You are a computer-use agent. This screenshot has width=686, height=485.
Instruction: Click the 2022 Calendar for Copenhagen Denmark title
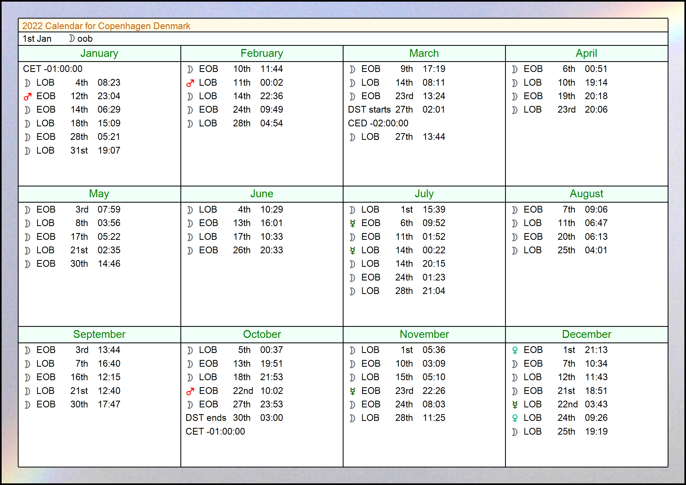(106, 26)
